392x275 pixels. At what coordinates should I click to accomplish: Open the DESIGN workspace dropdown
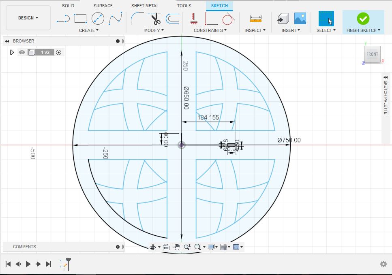28,18
